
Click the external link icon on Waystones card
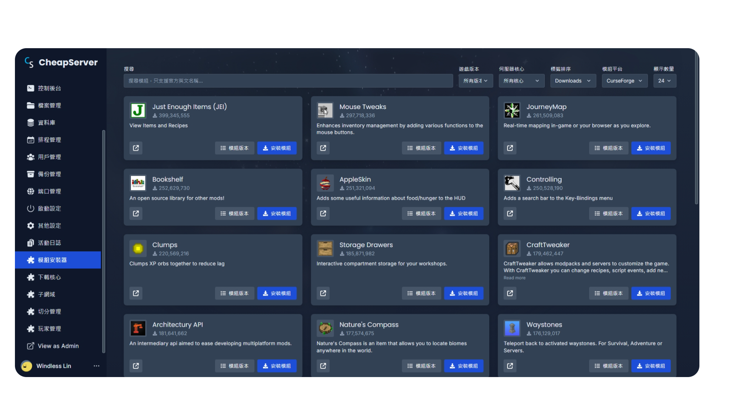pyautogui.click(x=510, y=366)
